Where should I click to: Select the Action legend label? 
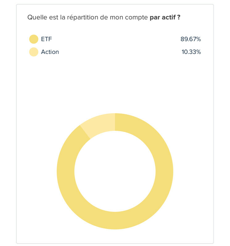(50, 52)
